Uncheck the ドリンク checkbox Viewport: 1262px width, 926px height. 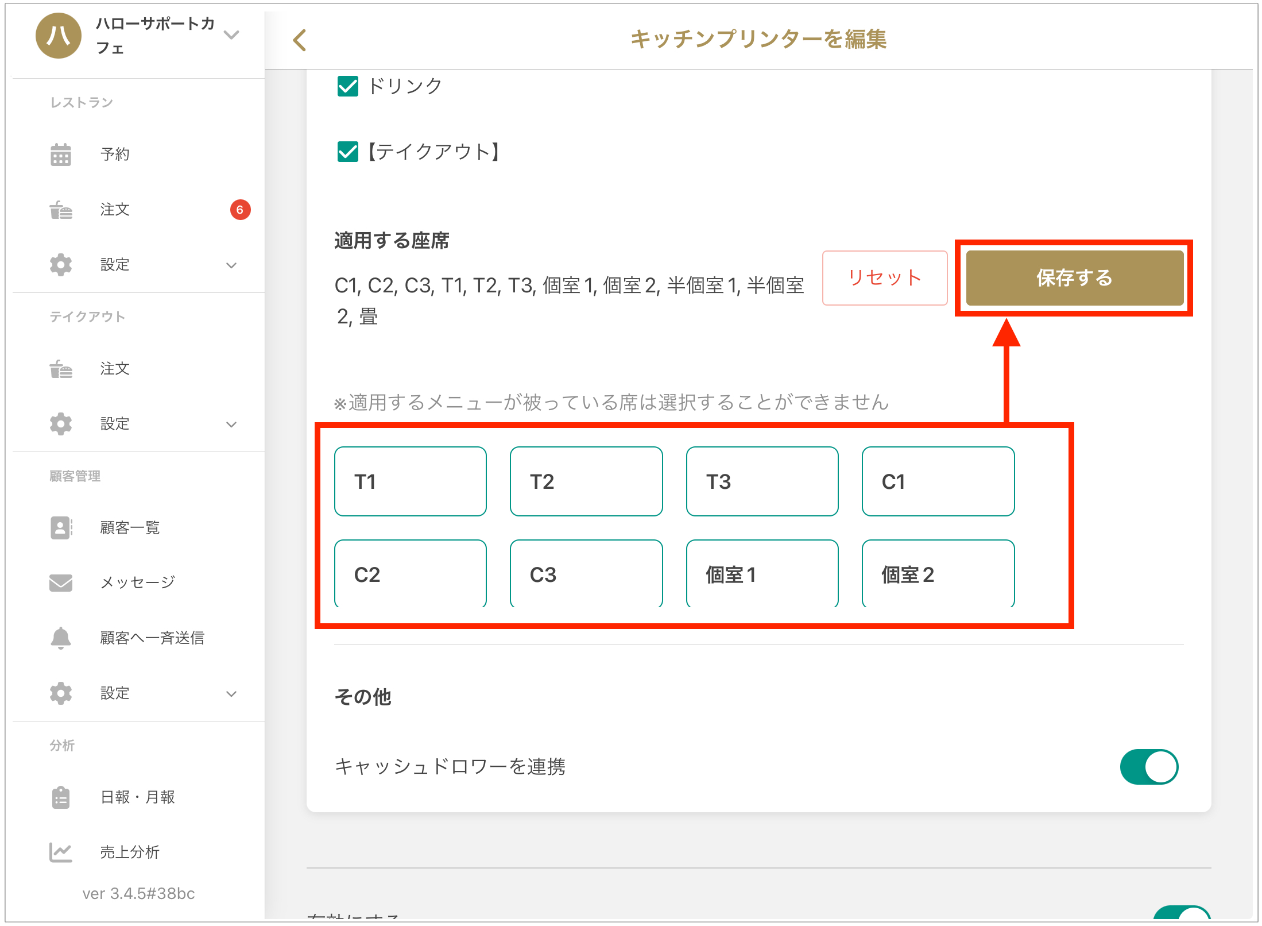point(348,86)
